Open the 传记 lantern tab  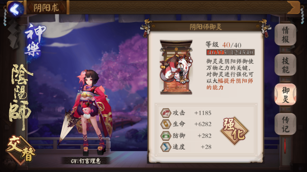click(x=285, y=124)
